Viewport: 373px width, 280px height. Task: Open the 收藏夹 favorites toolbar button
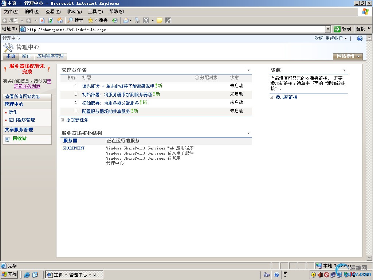point(98,20)
